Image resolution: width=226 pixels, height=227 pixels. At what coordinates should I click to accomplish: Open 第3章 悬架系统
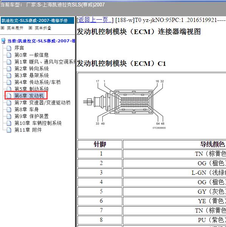(x=31, y=75)
